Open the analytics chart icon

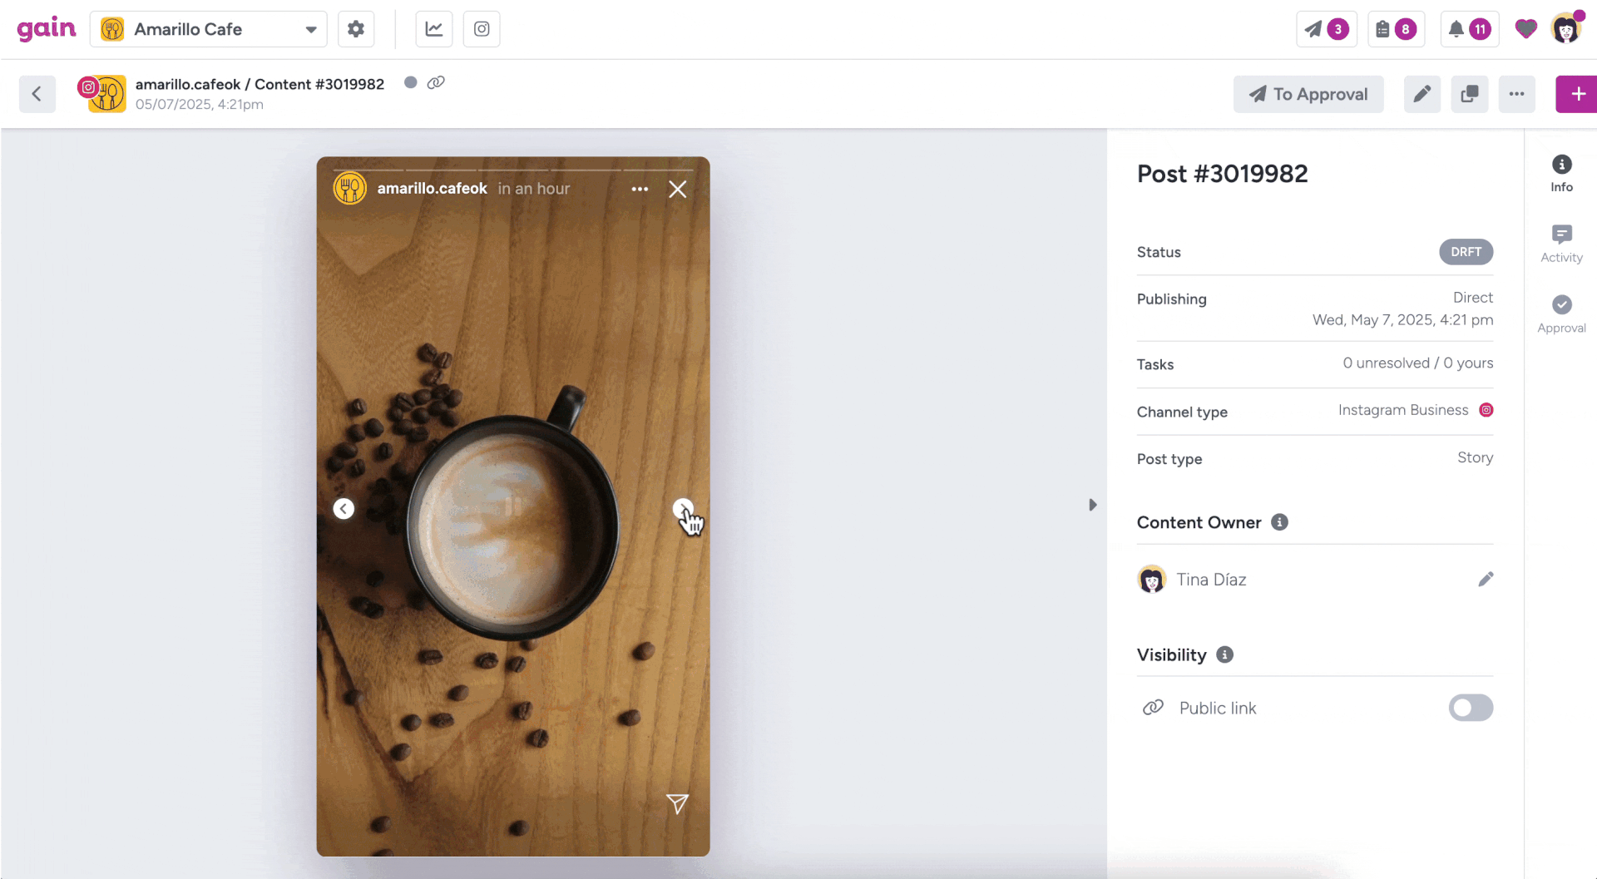(434, 29)
